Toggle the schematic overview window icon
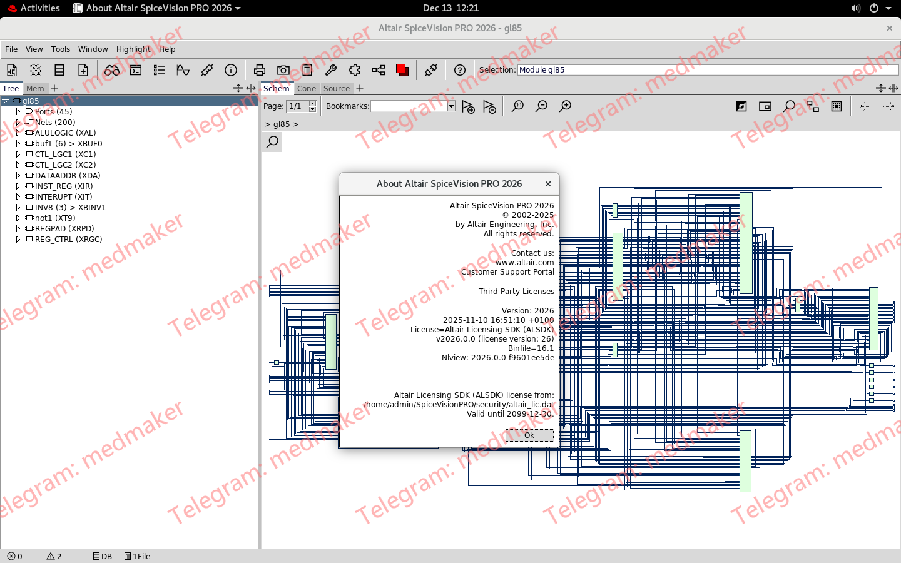901x563 pixels. tap(765, 106)
